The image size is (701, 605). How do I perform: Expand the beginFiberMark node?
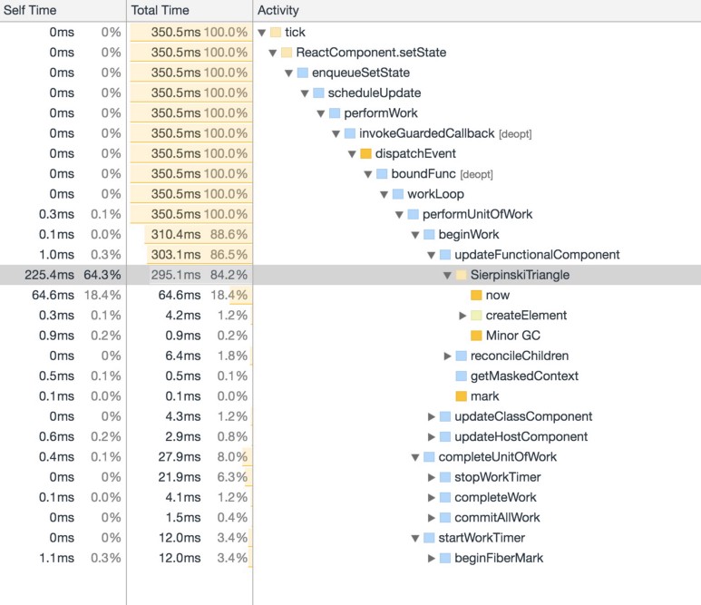click(x=431, y=558)
